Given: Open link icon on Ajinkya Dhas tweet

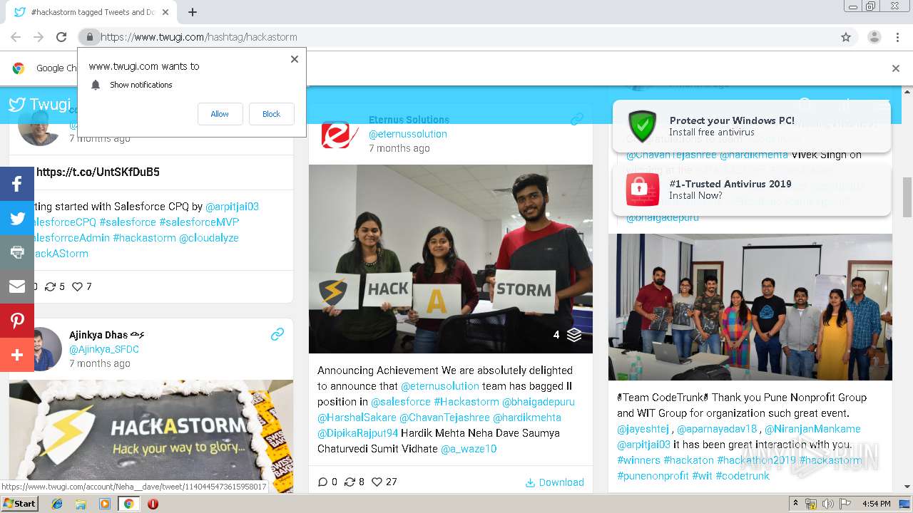Looking at the screenshot, I should point(277,333).
